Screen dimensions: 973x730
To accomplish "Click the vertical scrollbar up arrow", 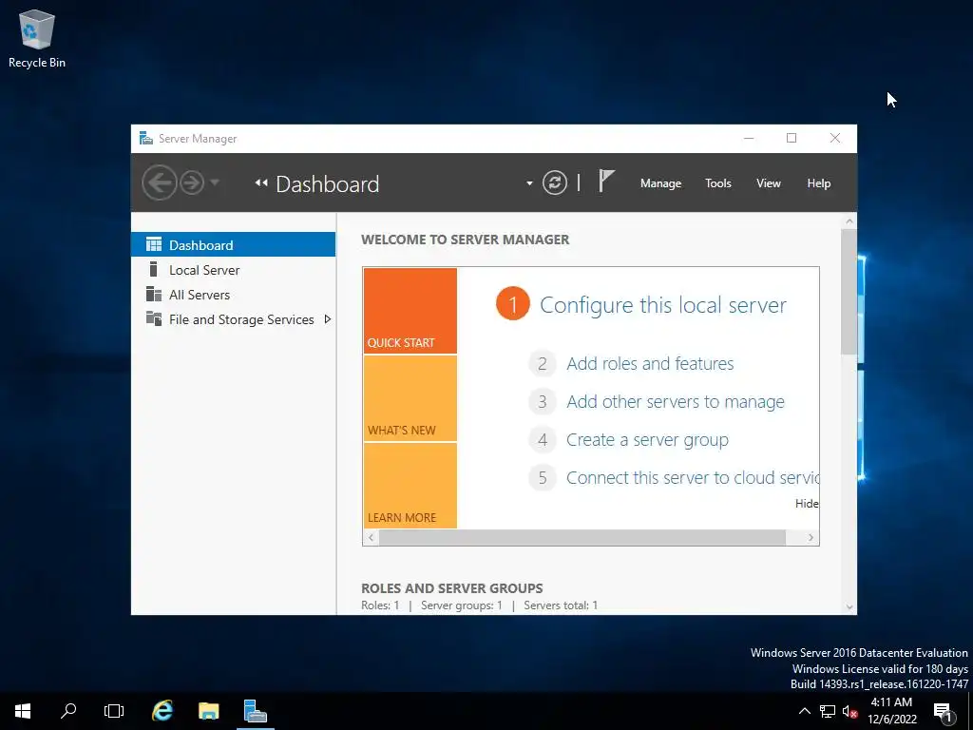I will [x=849, y=221].
